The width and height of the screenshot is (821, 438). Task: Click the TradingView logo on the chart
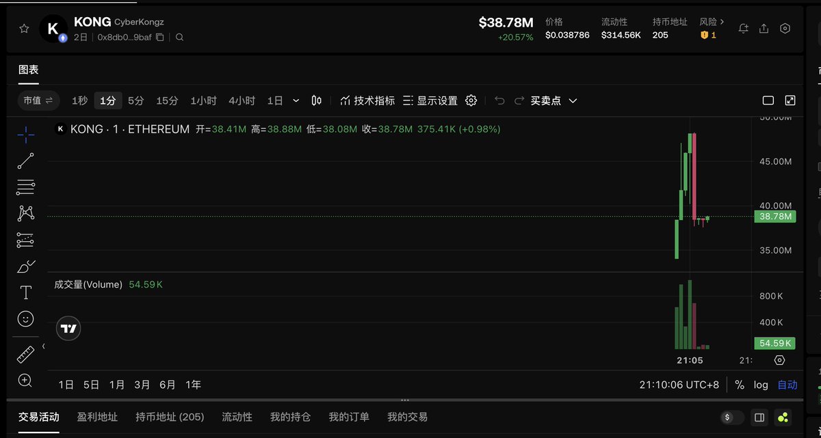(68, 329)
